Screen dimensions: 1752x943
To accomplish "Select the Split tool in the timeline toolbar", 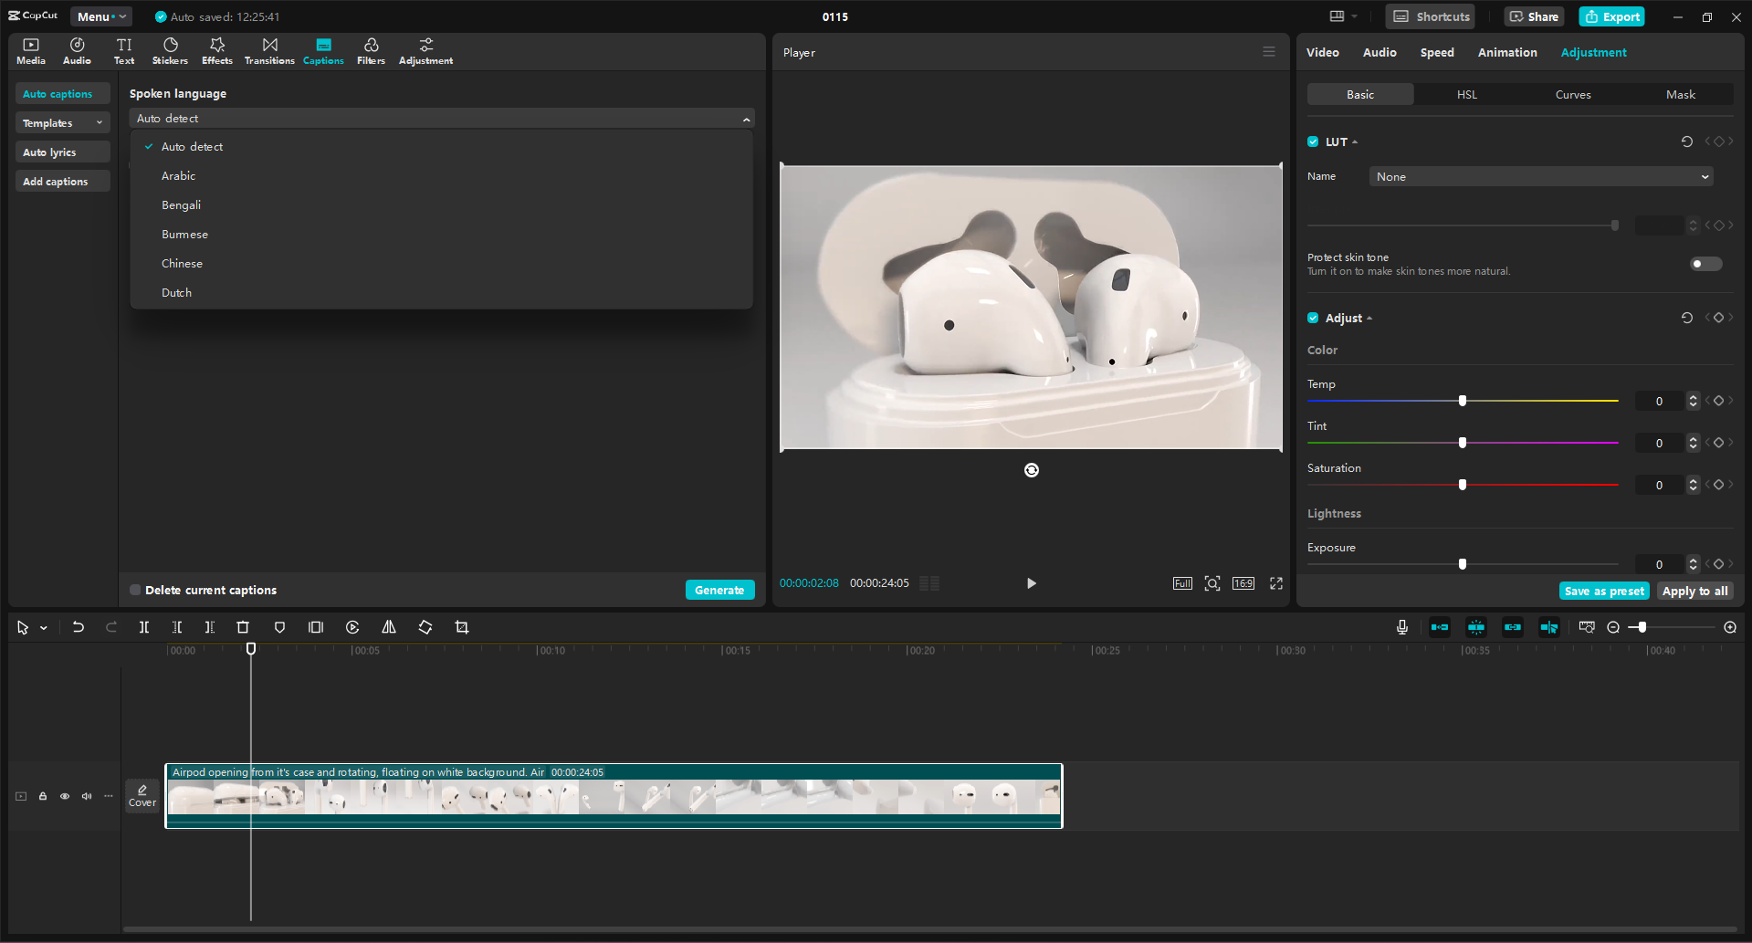I will 143,627.
